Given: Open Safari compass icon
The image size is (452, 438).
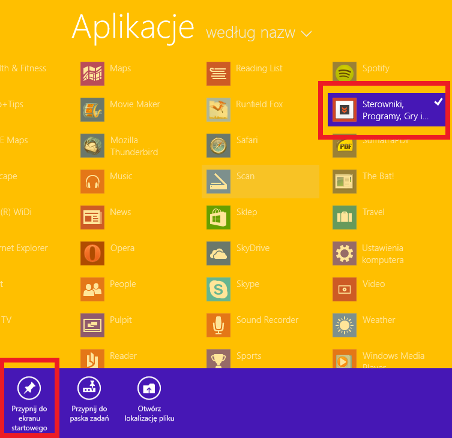Looking at the screenshot, I should [218, 146].
